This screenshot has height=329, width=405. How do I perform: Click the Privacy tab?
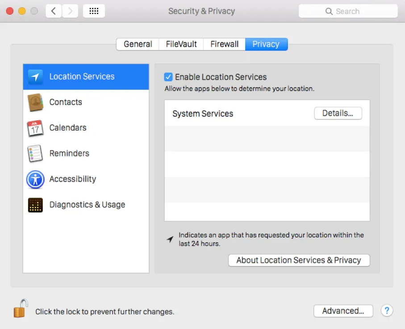[266, 44]
